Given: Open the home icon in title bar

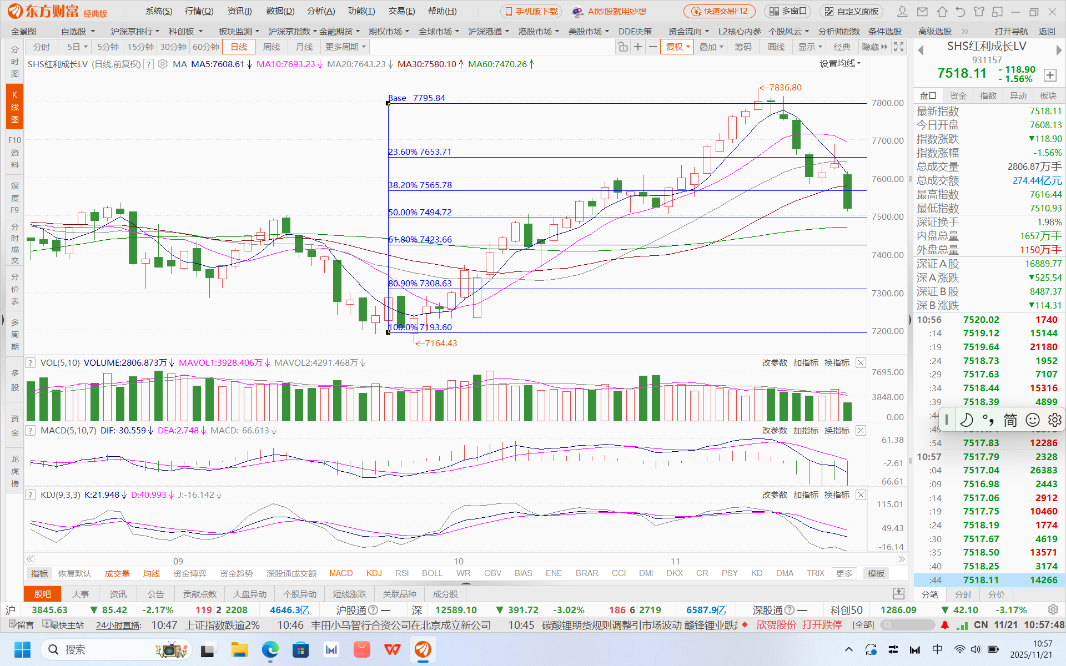Looking at the screenshot, I should [x=942, y=12].
